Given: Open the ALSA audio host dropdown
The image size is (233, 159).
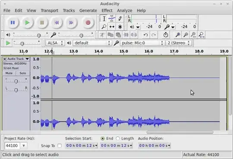Looking at the screenshot, I should pyautogui.click(x=55, y=43).
